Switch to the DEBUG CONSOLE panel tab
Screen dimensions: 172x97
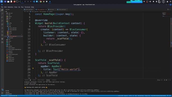41,80
